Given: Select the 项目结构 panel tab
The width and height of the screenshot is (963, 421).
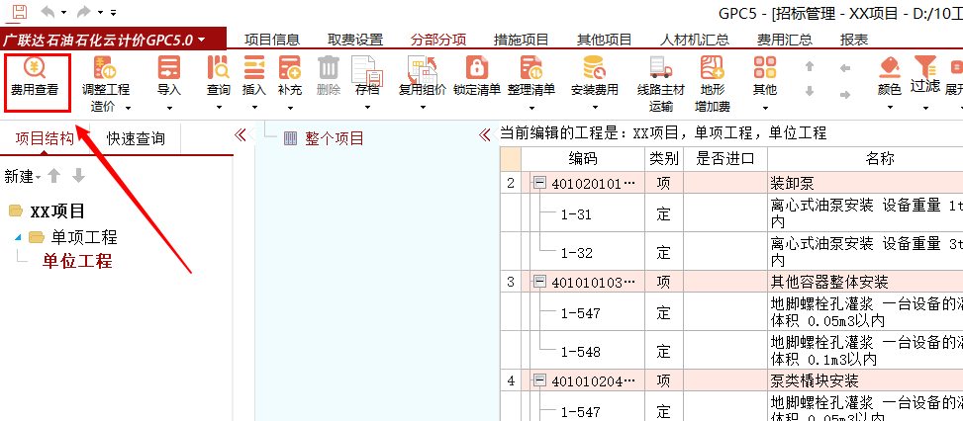Looking at the screenshot, I should point(45,138).
